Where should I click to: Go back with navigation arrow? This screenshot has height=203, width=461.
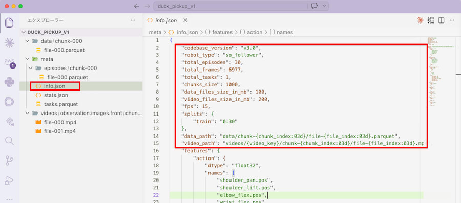point(136,6)
